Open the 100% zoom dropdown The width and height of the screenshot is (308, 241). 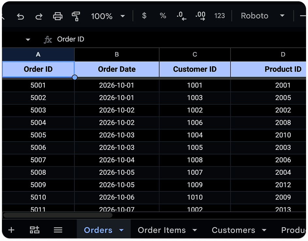pyautogui.click(x=108, y=16)
